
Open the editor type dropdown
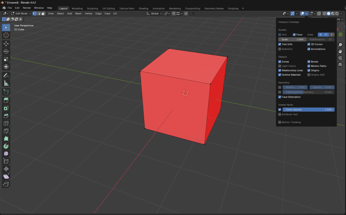(5, 14)
